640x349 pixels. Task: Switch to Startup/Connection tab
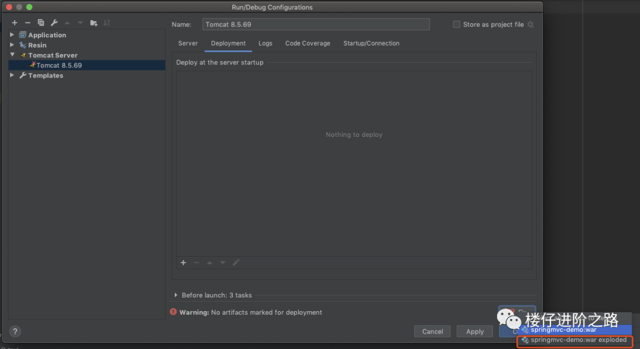[372, 43]
